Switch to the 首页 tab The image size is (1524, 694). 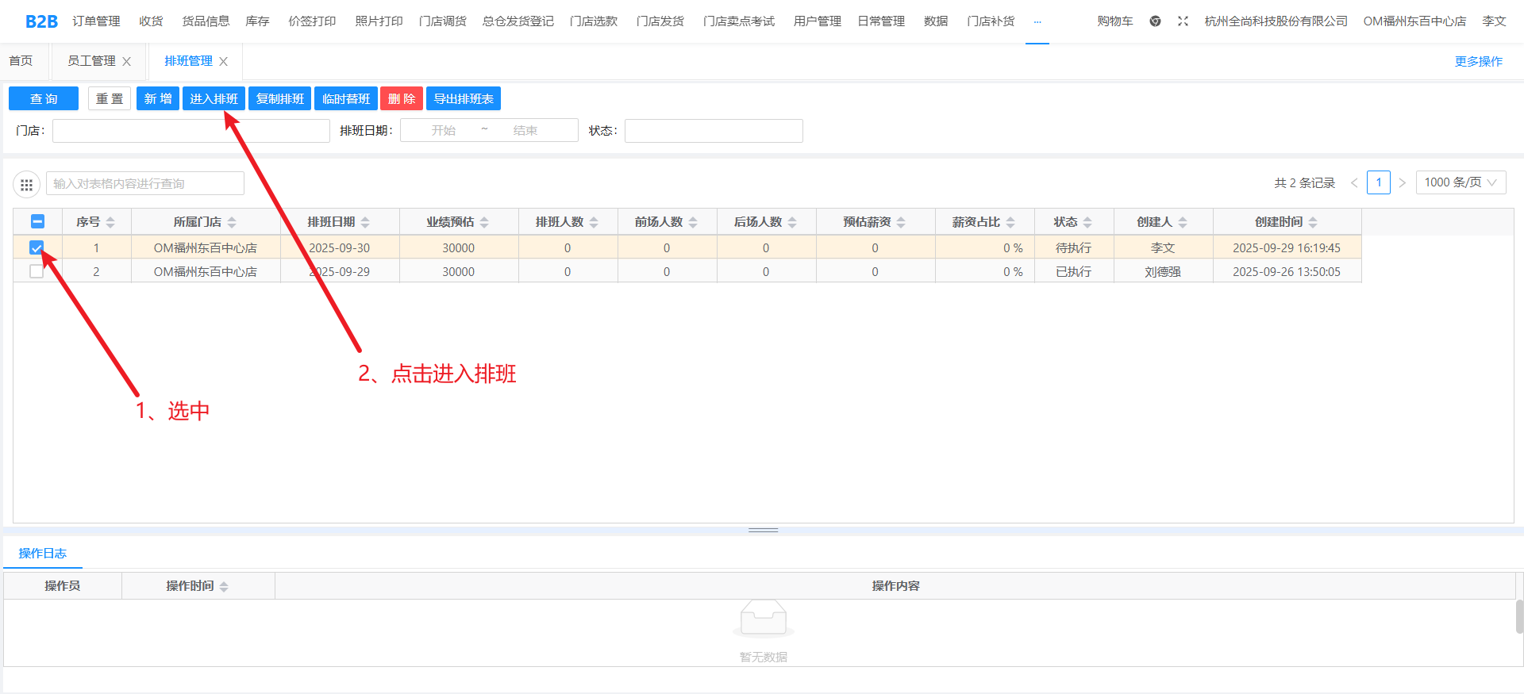coord(21,61)
